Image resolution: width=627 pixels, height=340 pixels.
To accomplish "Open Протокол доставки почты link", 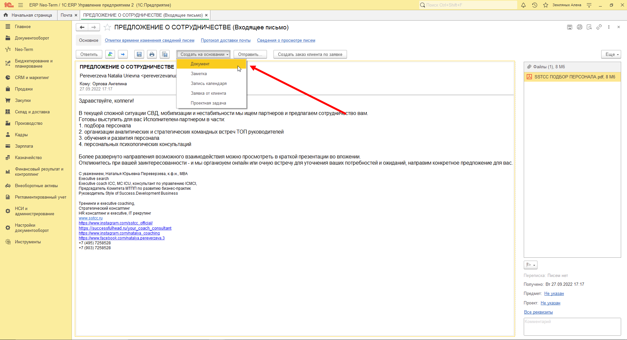I will coord(226,40).
